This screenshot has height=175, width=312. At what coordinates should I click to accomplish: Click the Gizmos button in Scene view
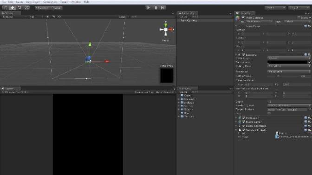pyautogui.click(x=123, y=17)
